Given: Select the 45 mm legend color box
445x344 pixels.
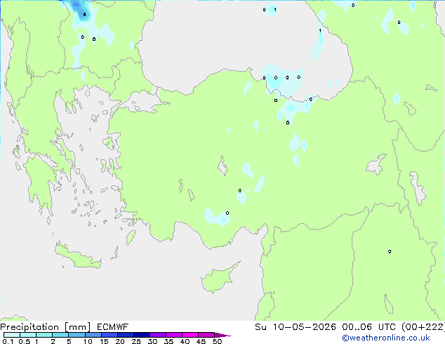Looking at the screenshot, I should tap(206, 335).
